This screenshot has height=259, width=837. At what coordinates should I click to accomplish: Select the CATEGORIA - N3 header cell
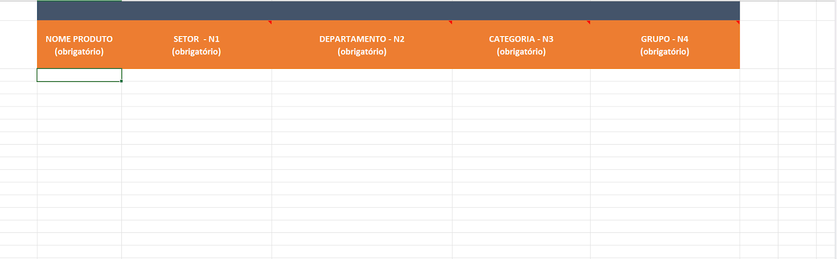(x=521, y=45)
